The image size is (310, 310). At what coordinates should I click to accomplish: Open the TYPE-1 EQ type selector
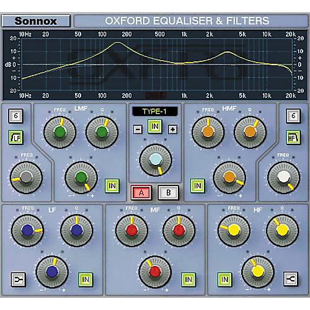[155, 112]
